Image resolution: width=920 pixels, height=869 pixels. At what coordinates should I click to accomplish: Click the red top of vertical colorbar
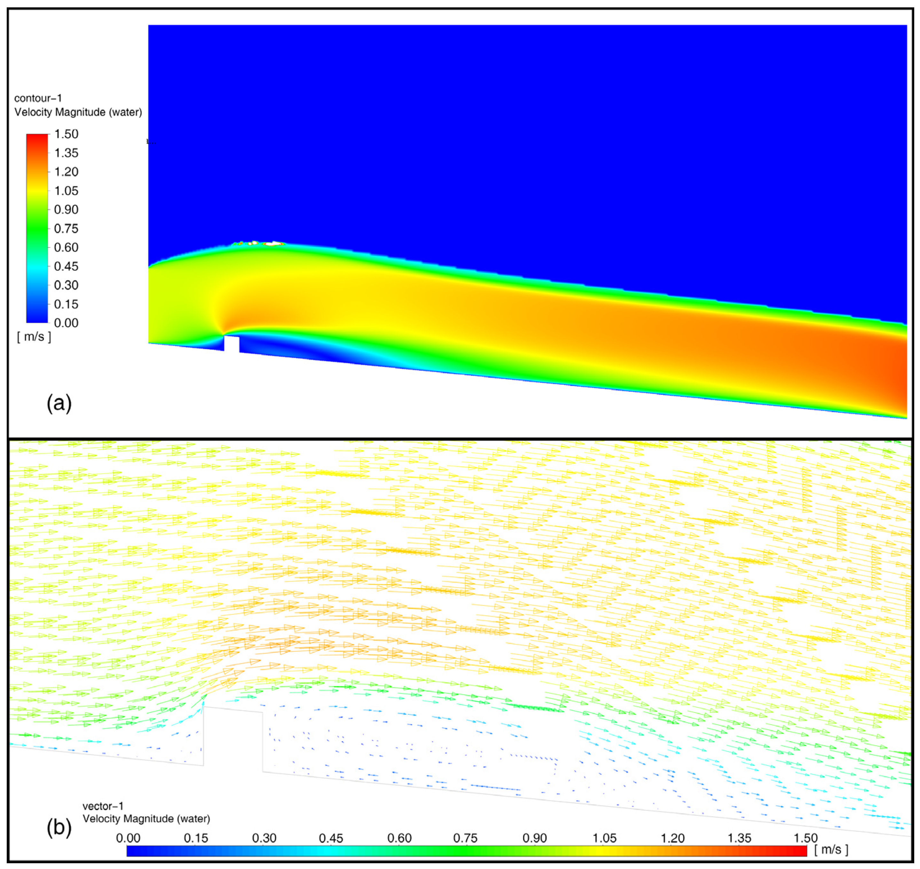click(x=37, y=138)
